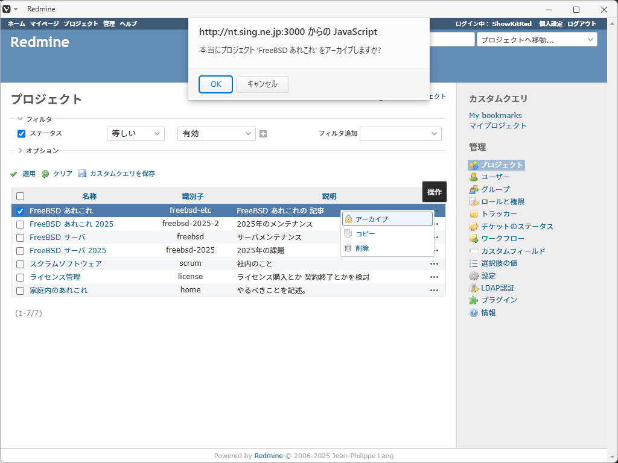The width and height of the screenshot is (618, 463).
Task: Open the 管理 top menu item
Action: (x=109, y=24)
